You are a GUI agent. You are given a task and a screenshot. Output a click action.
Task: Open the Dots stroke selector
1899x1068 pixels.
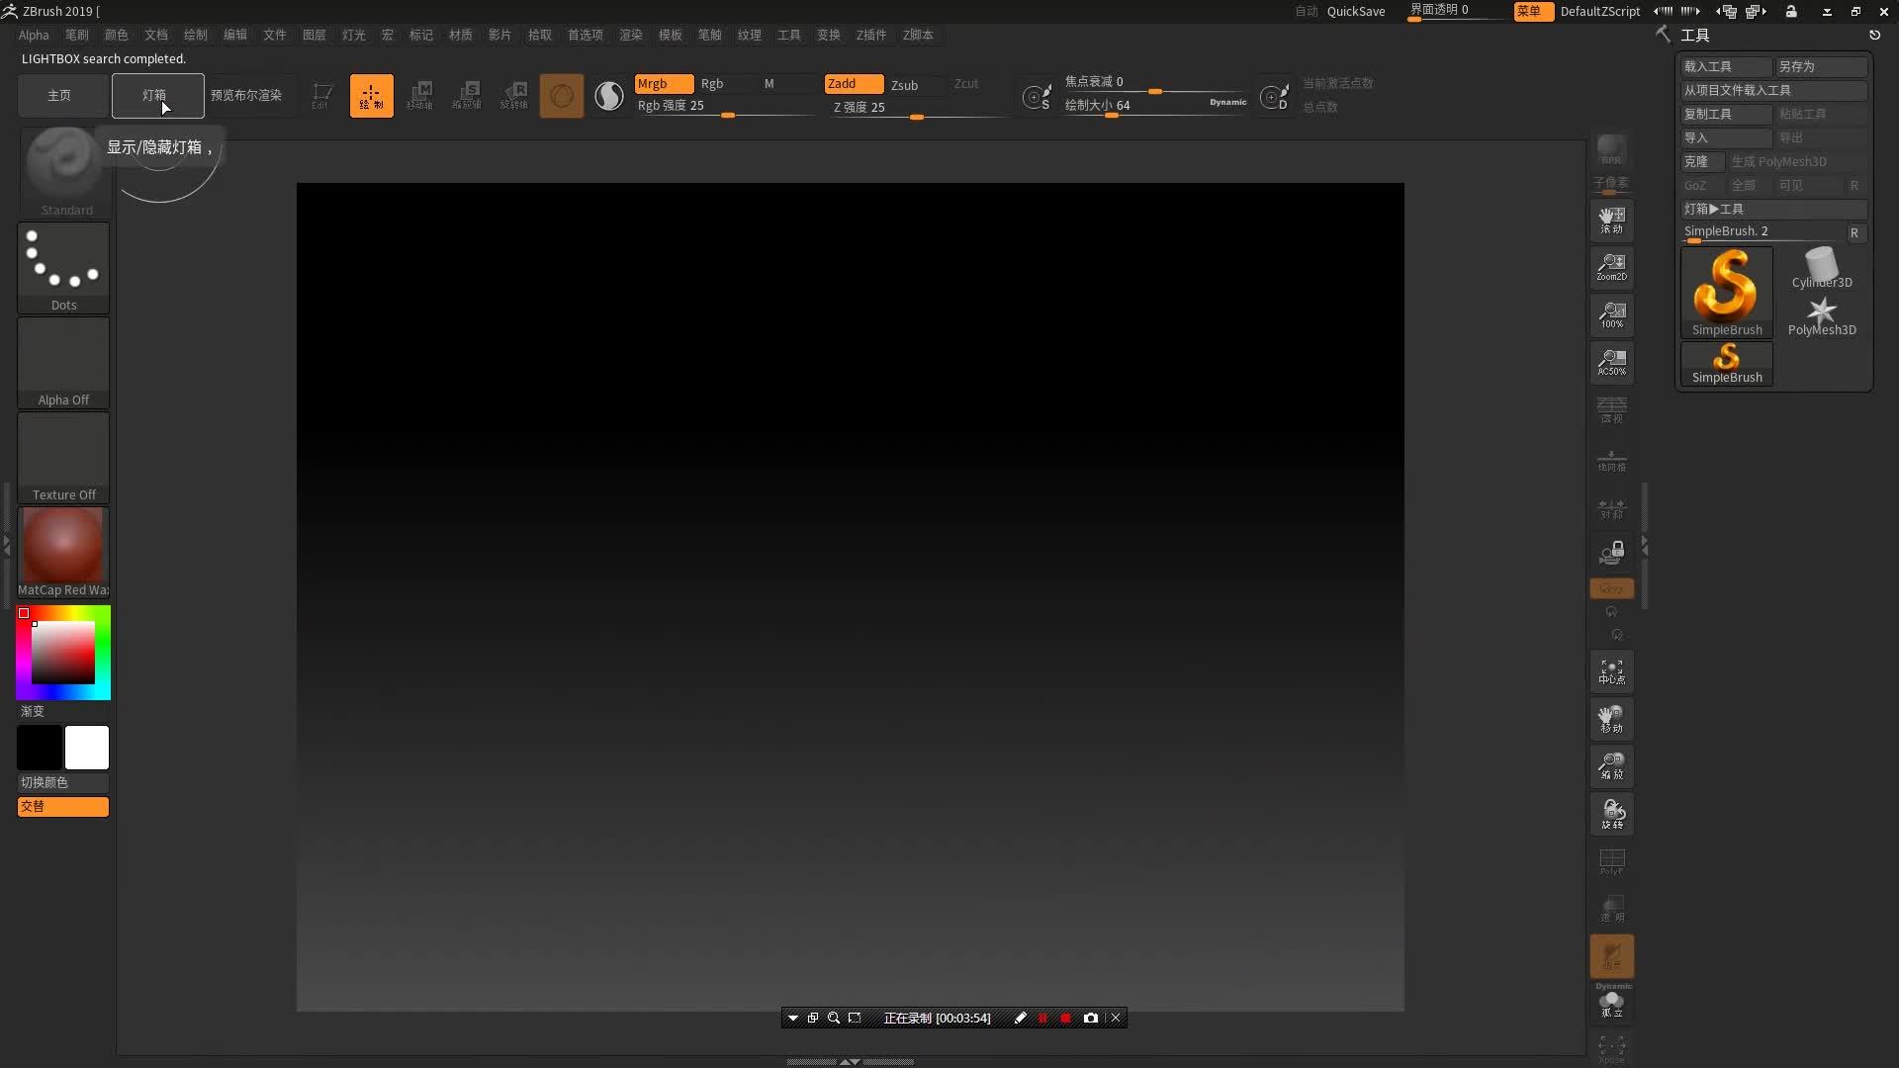(x=63, y=265)
